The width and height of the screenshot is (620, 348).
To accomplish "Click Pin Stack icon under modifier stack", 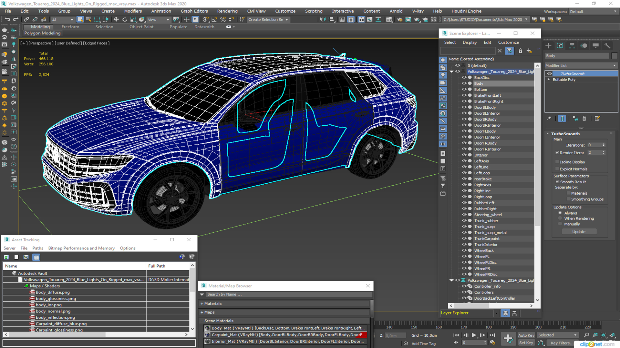I will click(x=549, y=119).
